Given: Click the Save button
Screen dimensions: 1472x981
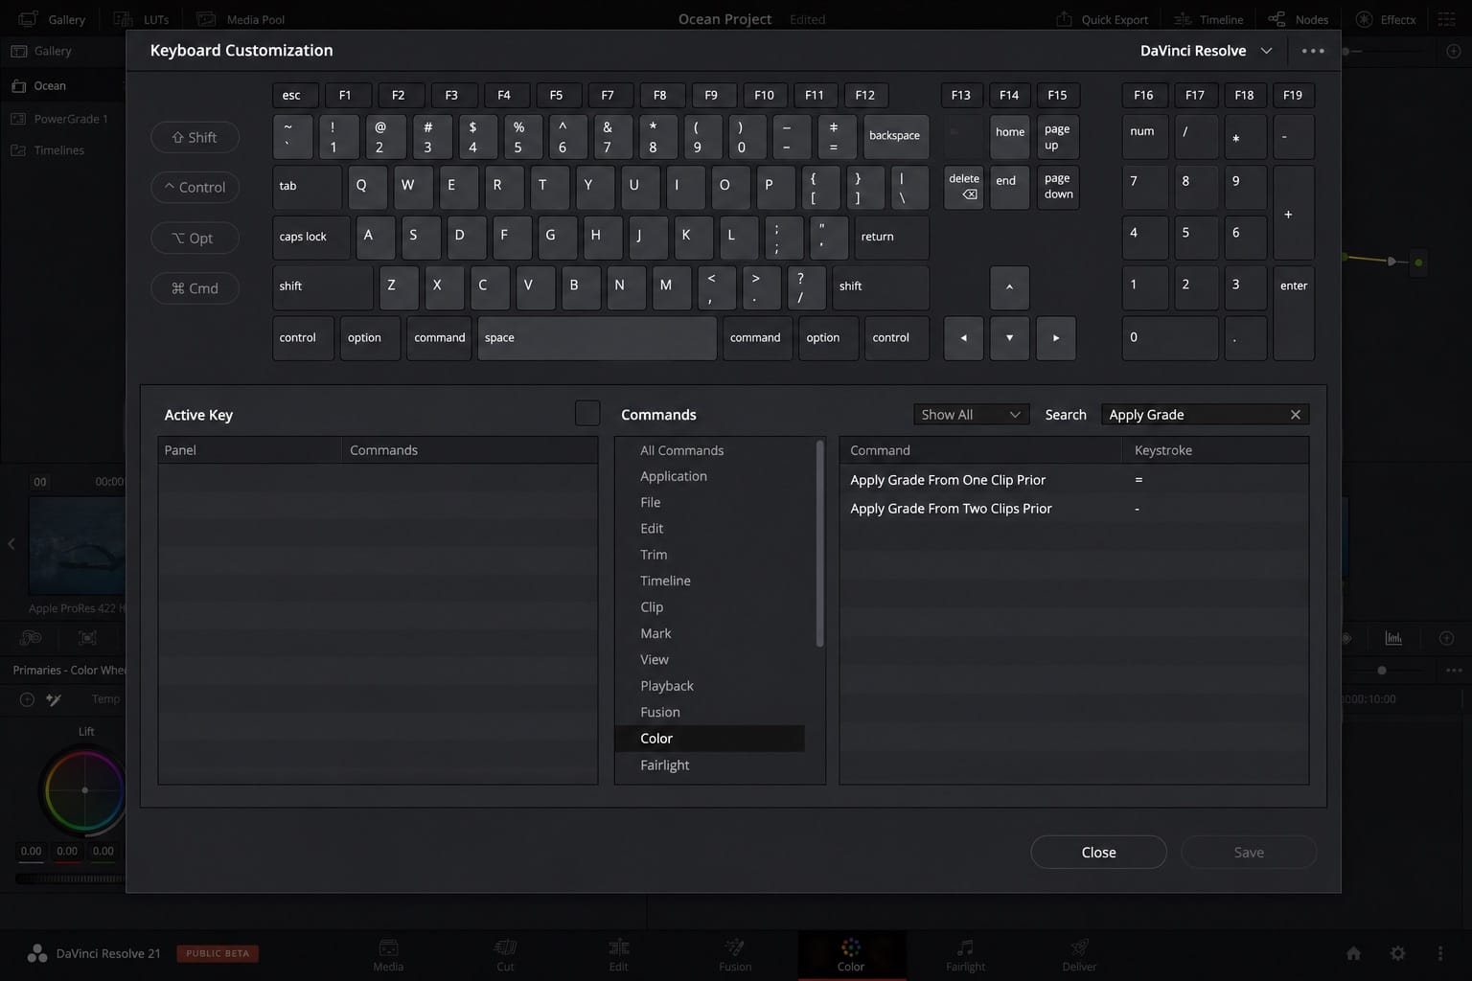Looking at the screenshot, I should click(1249, 852).
